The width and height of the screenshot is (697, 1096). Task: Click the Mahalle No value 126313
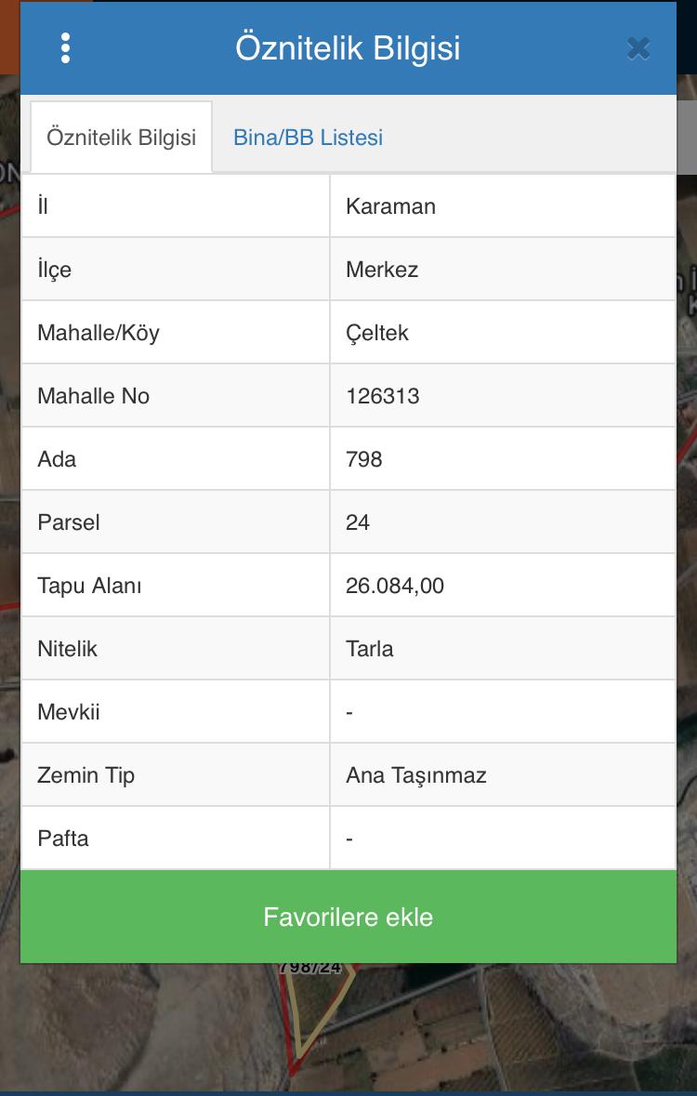click(x=383, y=396)
